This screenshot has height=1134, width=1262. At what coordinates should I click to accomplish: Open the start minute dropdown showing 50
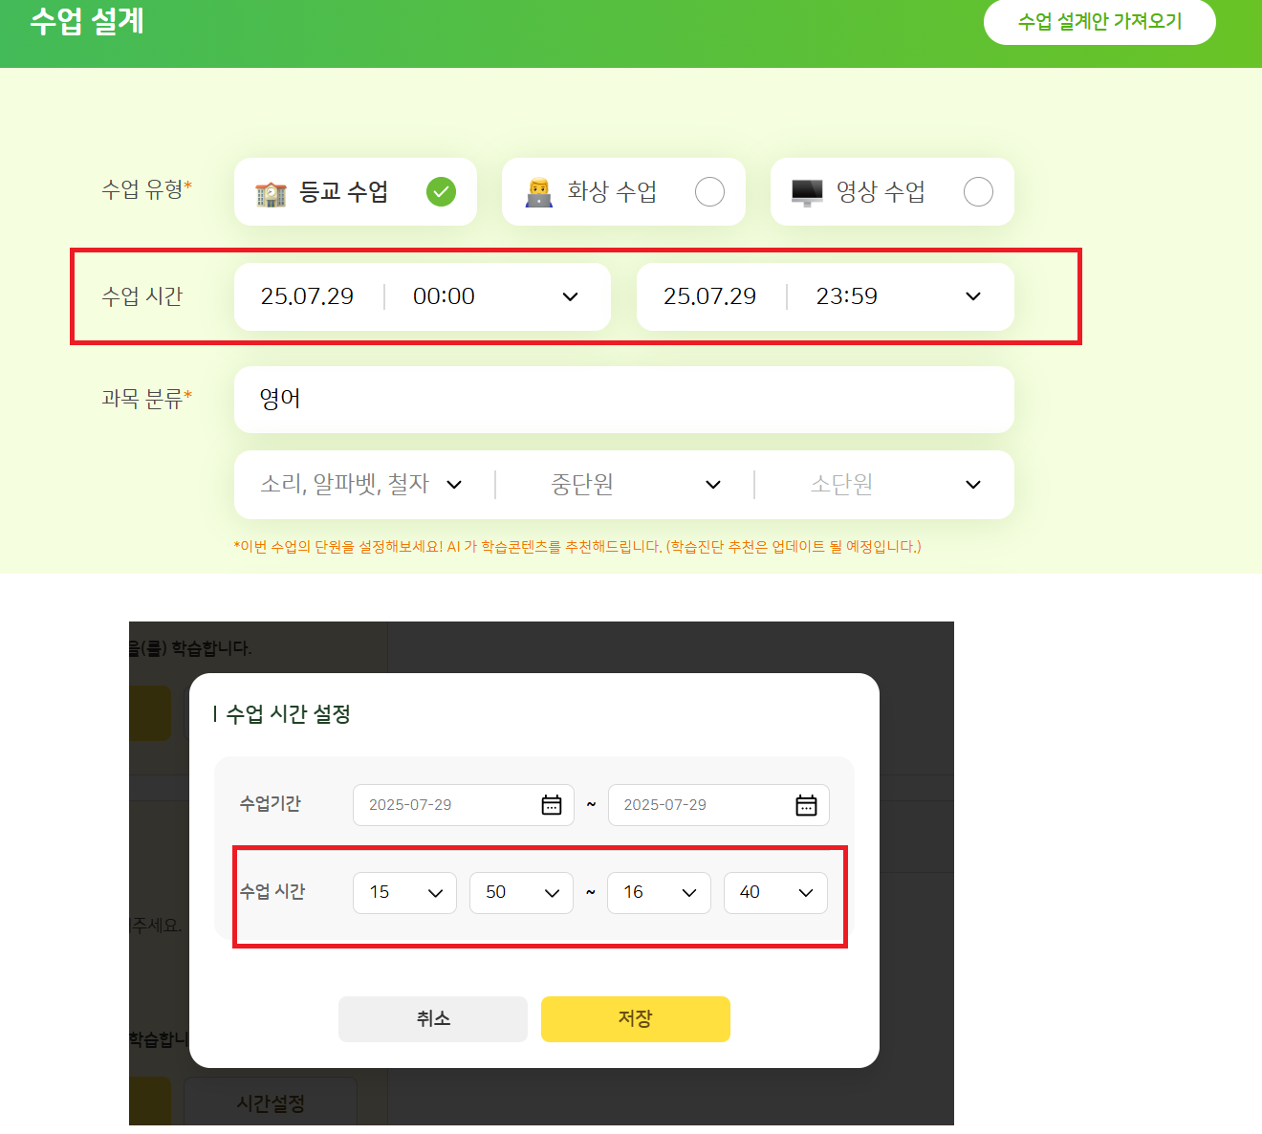[x=521, y=893]
